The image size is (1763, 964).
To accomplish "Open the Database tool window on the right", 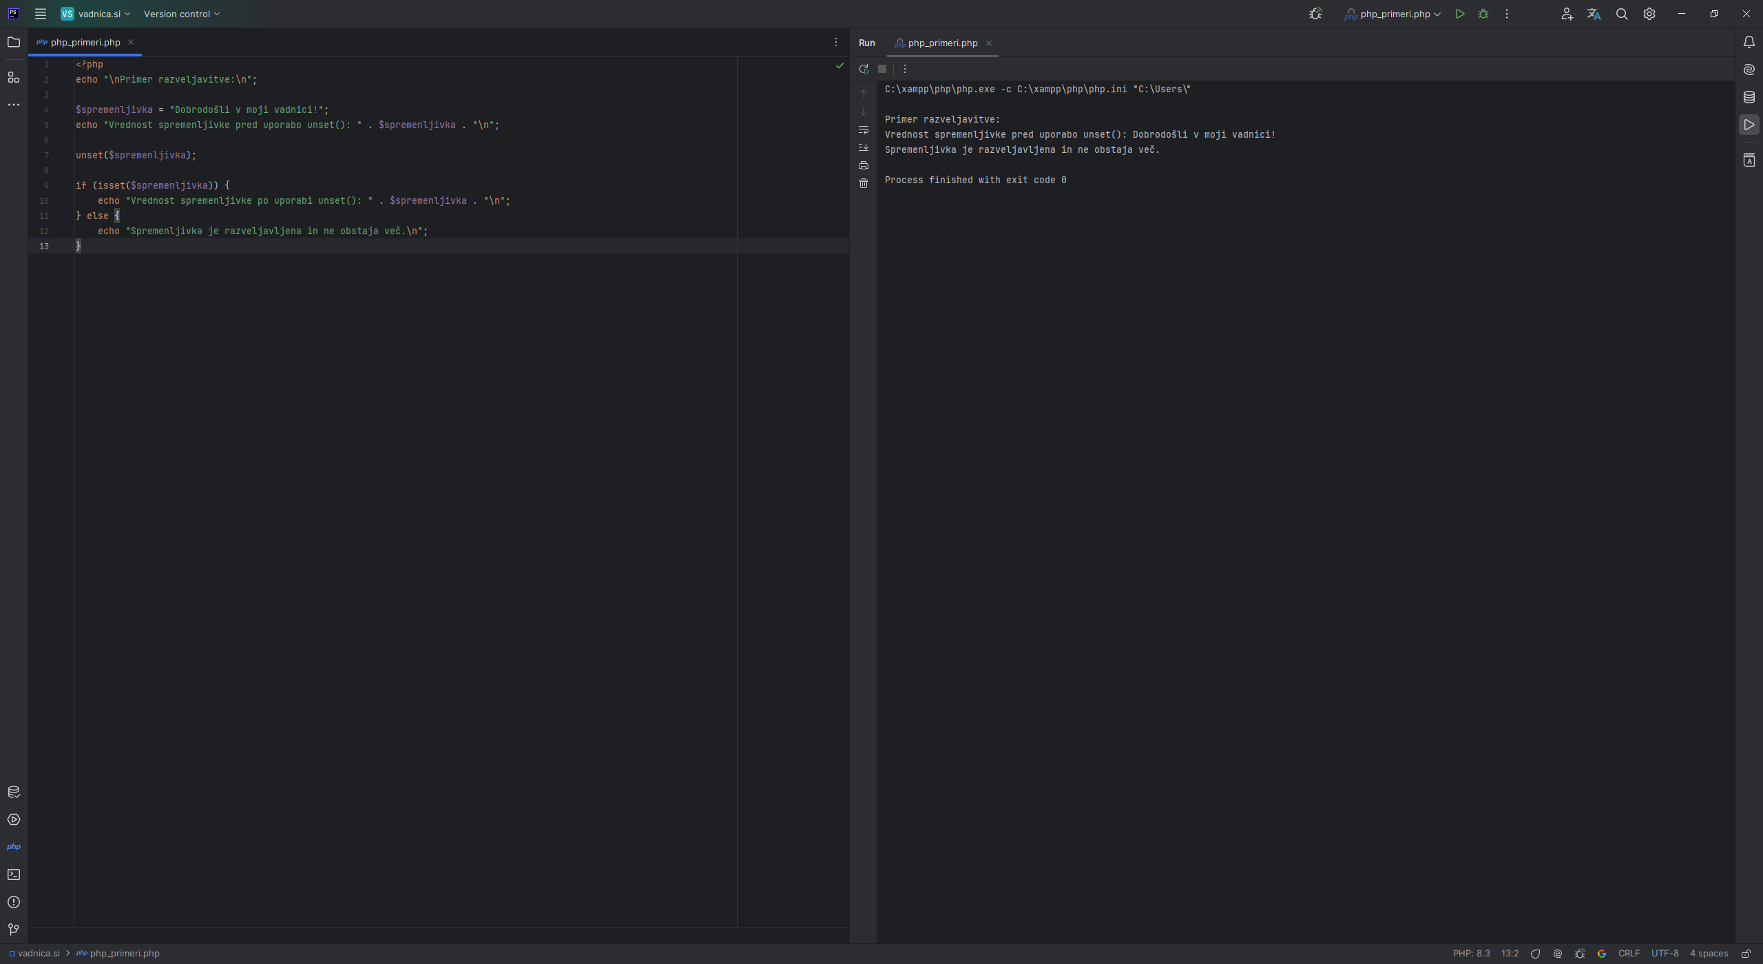I will tap(1749, 97).
